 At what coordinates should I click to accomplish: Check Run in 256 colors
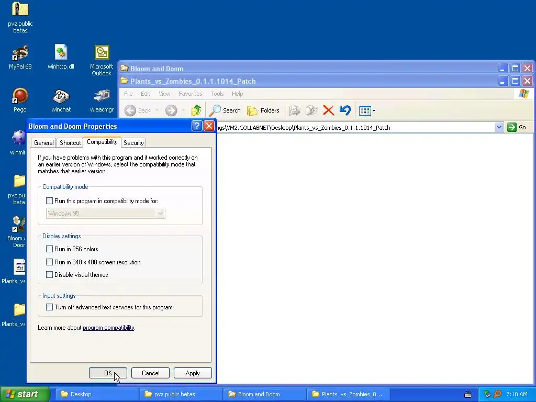pos(50,249)
